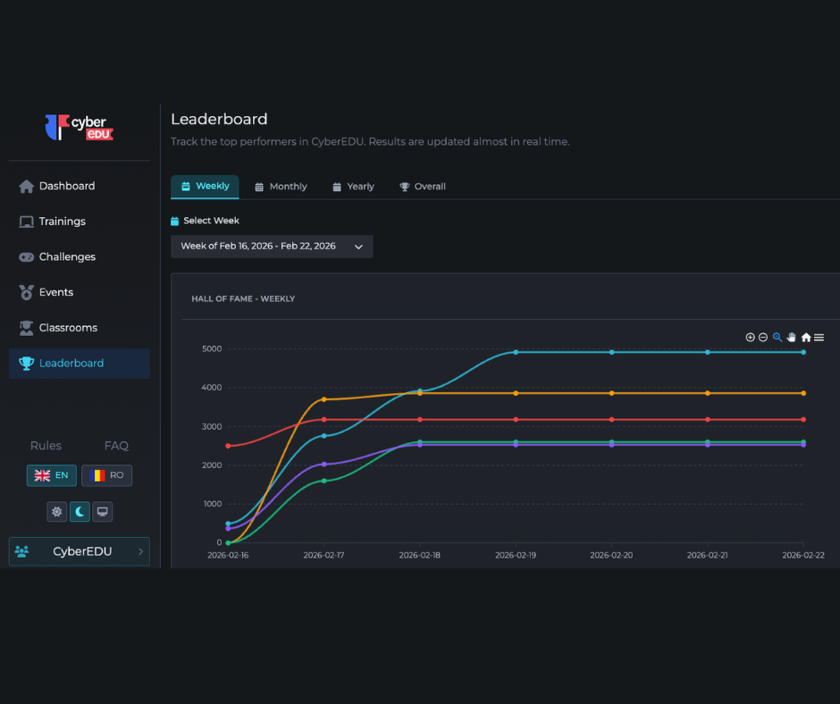Click the Challenges gamepad icon

[x=26, y=257]
